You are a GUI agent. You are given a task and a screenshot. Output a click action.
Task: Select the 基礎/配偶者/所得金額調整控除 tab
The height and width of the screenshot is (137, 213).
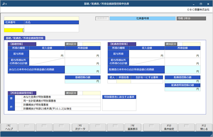click(x=25, y=38)
